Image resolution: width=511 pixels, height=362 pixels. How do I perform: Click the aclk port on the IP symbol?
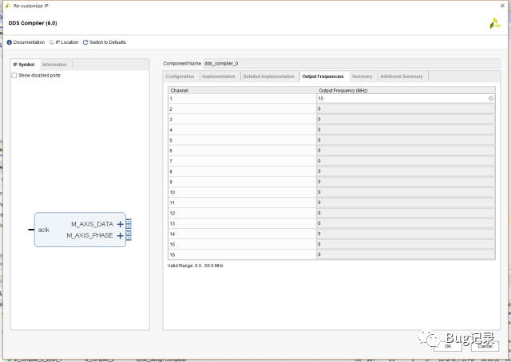[x=43, y=230]
